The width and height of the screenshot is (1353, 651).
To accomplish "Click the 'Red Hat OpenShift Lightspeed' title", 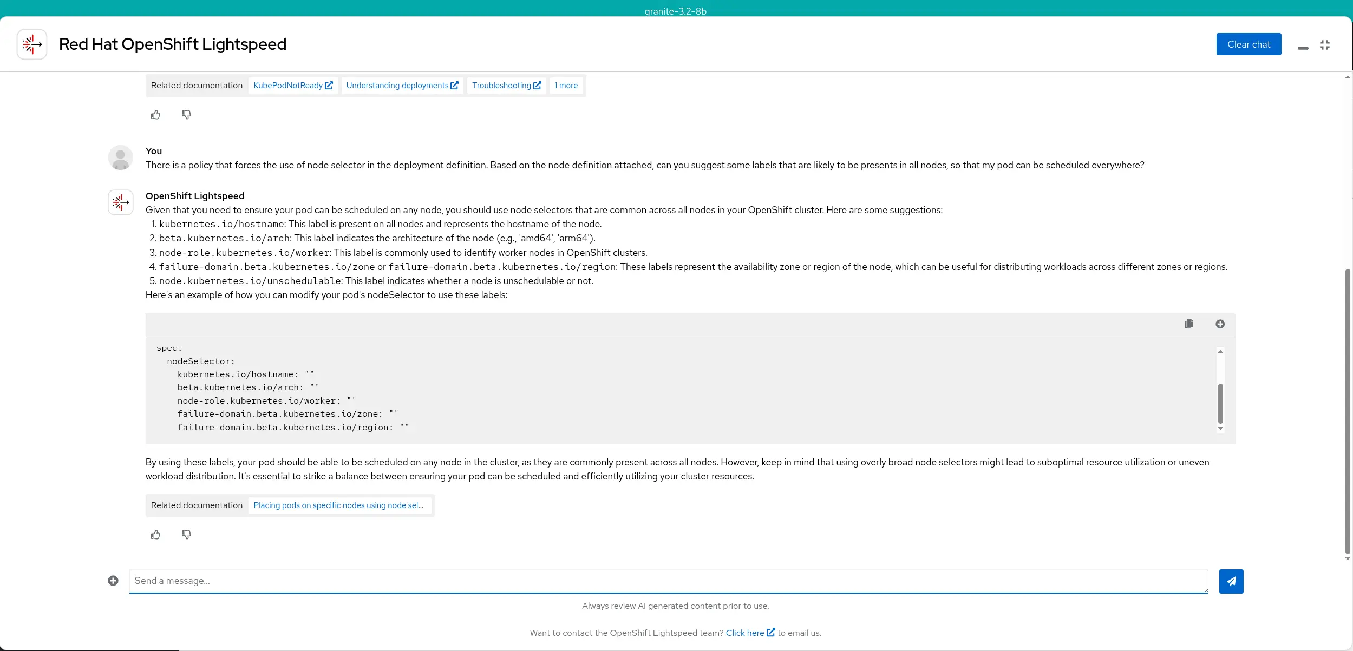I will pos(173,44).
